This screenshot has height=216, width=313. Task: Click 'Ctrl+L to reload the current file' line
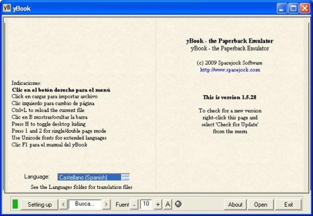48,110
